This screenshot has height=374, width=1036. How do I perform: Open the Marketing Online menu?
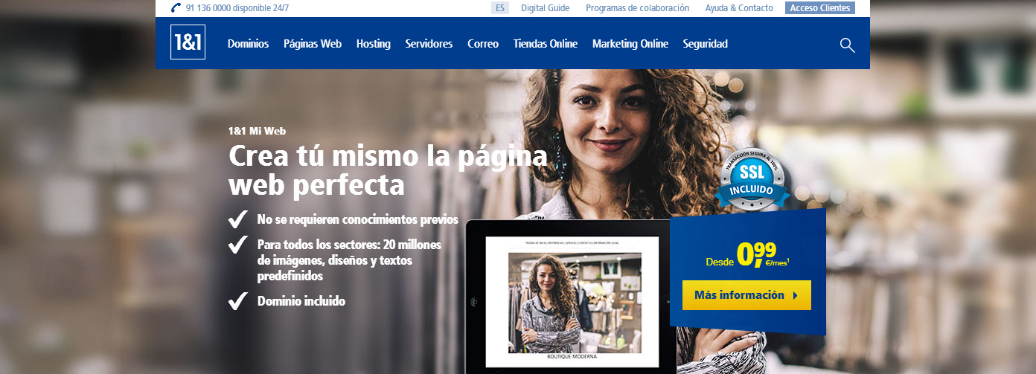630,44
